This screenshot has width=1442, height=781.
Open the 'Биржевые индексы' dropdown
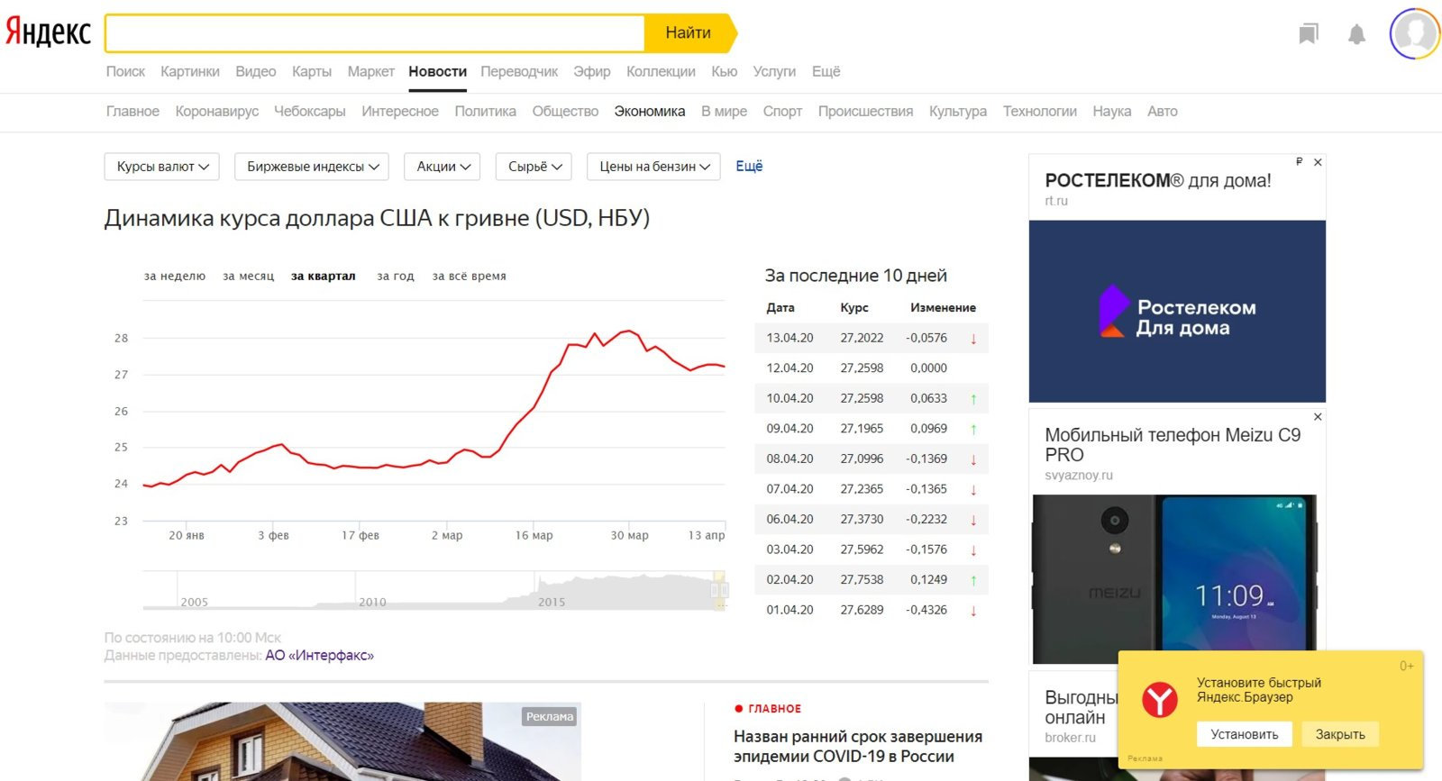[x=312, y=167]
